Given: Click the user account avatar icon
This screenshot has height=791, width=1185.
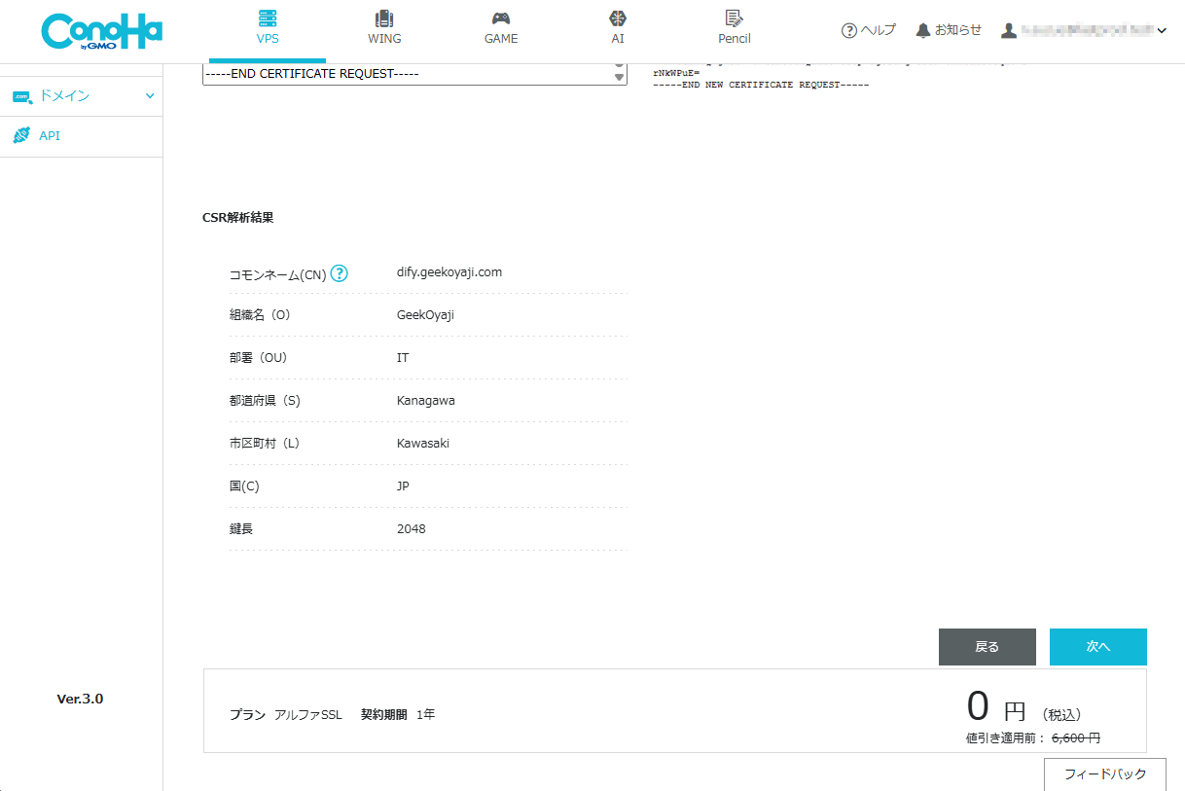Looking at the screenshot, I should (1009, 30).
